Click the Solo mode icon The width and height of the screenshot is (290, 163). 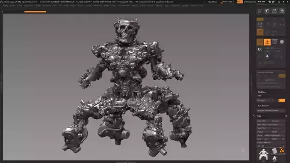[x=267, y=57]
